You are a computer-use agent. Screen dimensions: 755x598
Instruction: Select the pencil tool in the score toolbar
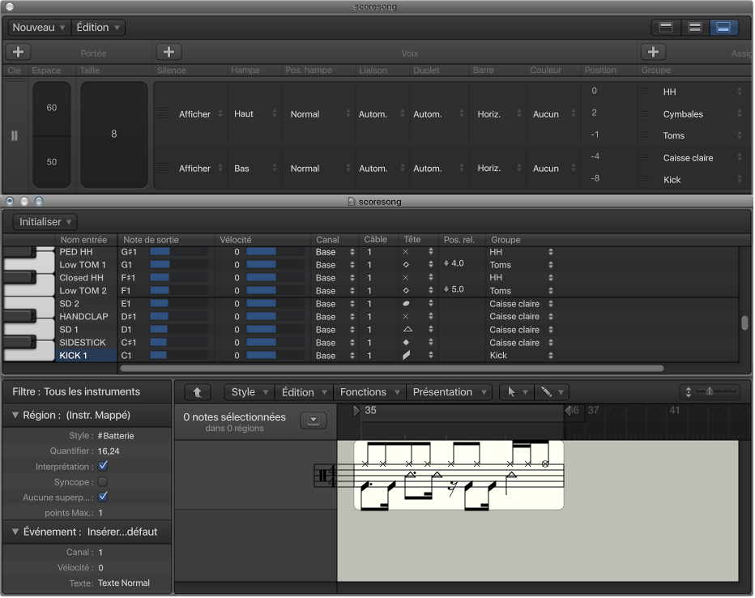tap(547, 392)
